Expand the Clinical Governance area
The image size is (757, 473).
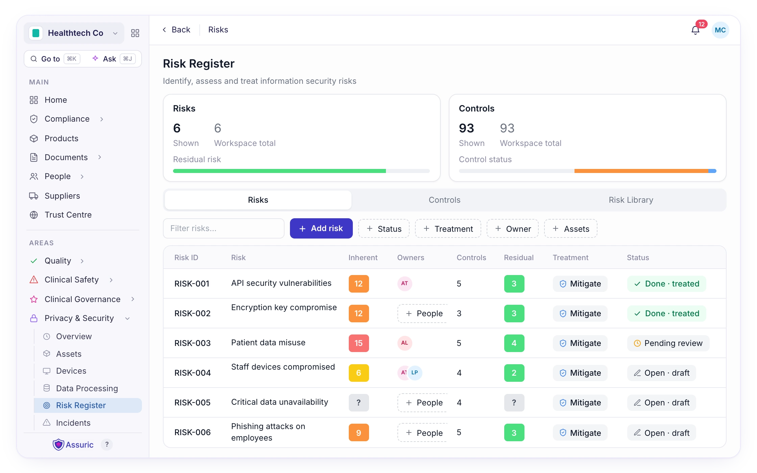[x=133, y=299]
